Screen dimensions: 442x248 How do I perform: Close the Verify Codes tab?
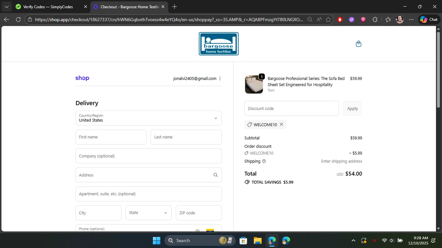(85, 7)
